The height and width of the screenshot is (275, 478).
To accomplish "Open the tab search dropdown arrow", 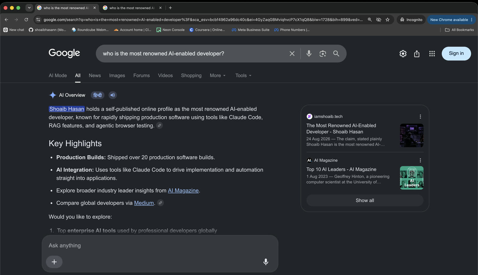I will [x=29, y=8].
